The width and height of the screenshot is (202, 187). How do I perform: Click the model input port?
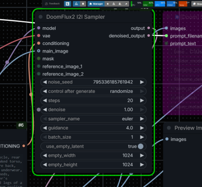(x=39, y=28)
